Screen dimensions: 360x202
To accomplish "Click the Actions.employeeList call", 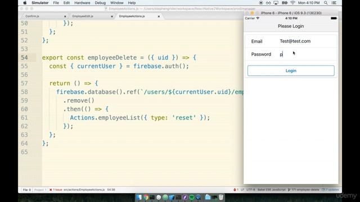I will [x=105, y=118].
